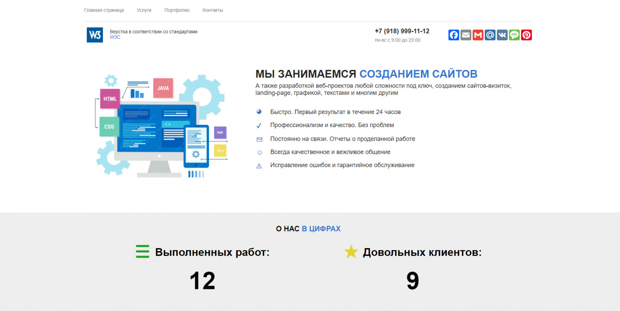620x311 pixels.
Task: Share the page on VK
Action: (502, 35)
